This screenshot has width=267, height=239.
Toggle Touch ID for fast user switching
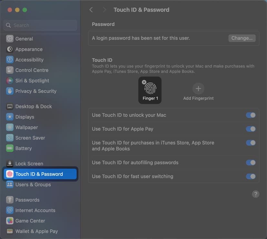point(251,176)
